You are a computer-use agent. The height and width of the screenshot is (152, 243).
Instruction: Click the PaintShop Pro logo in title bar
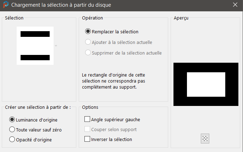click(x=6, y=5)
